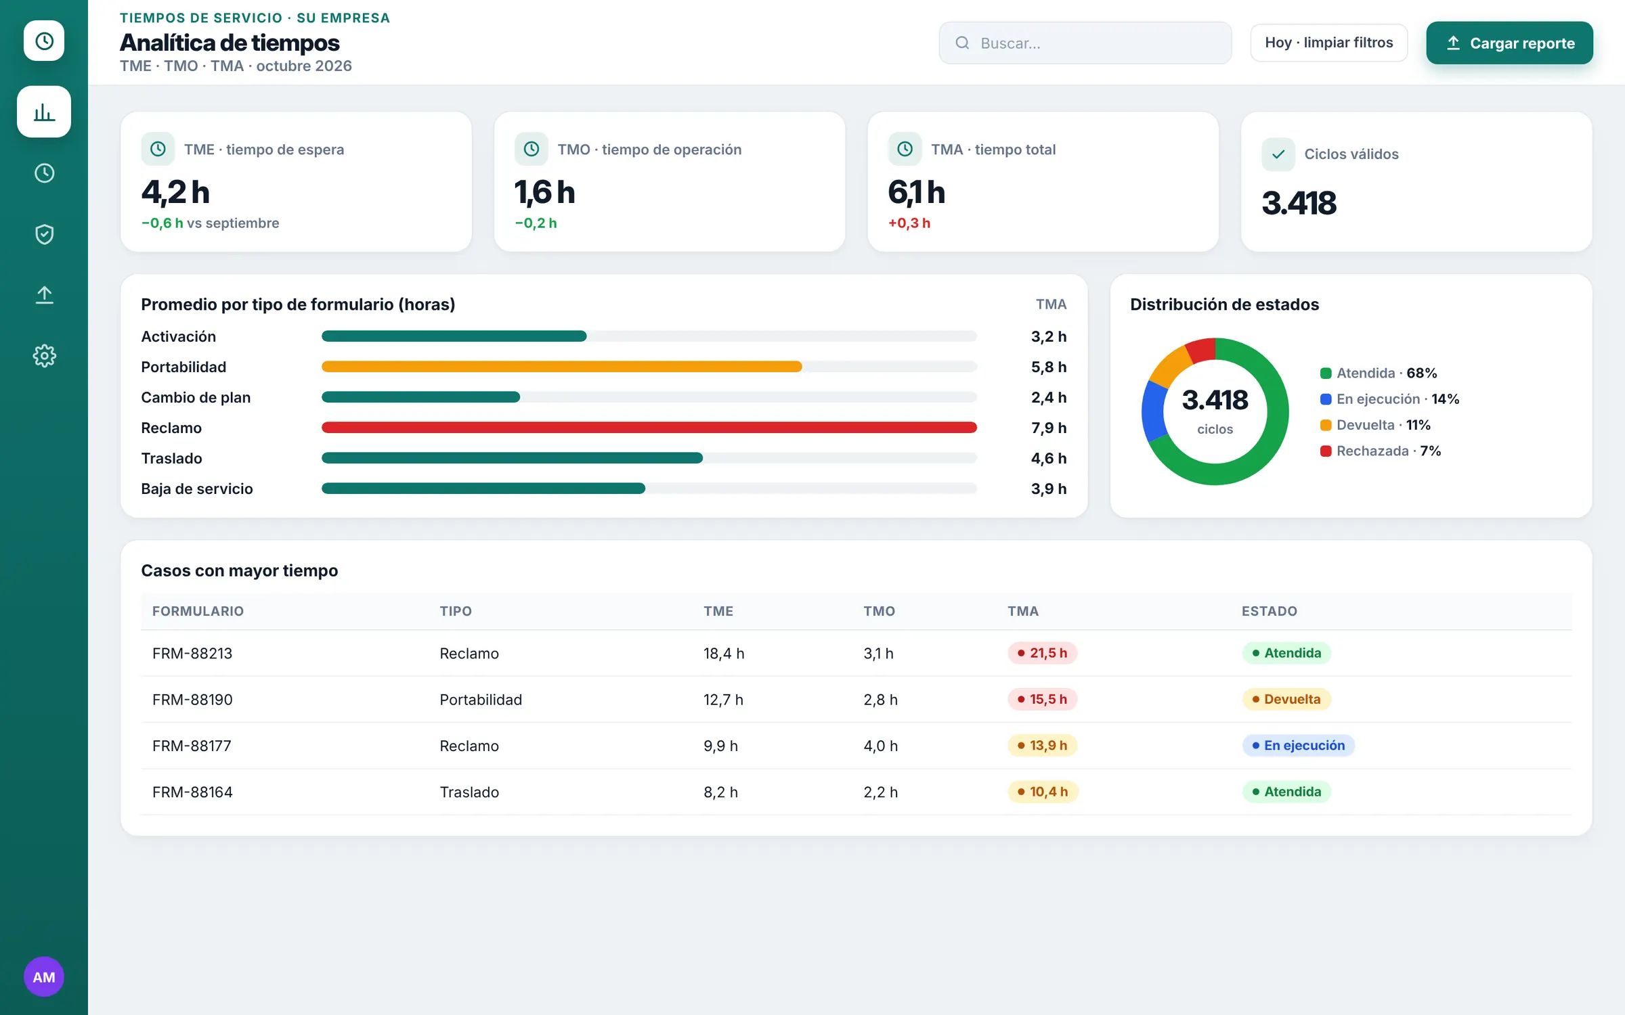
Task: Click the clock icon in the sidebar
Action: point(44,173)
